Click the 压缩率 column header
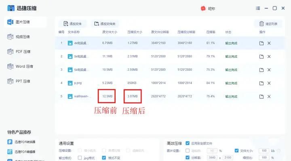 [211, 32]
